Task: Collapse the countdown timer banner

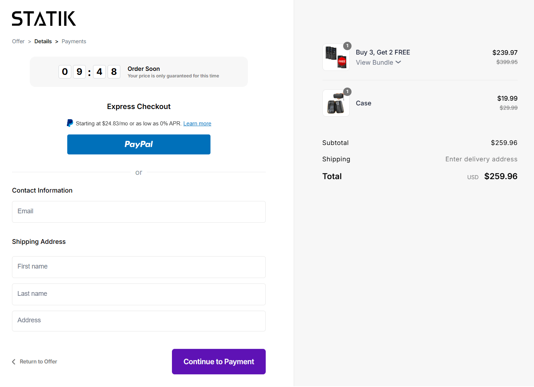Action: pos(138,72)
